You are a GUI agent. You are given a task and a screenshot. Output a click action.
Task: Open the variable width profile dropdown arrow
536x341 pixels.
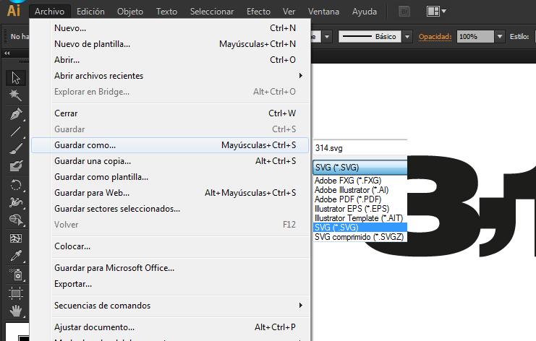[x=327, y=37]
